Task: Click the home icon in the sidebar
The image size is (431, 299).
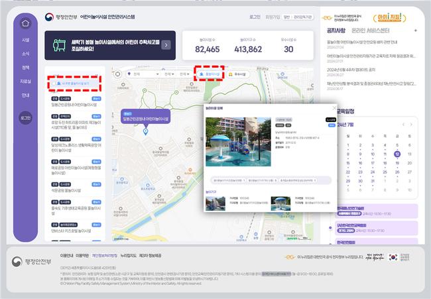Action: point(25,23)
